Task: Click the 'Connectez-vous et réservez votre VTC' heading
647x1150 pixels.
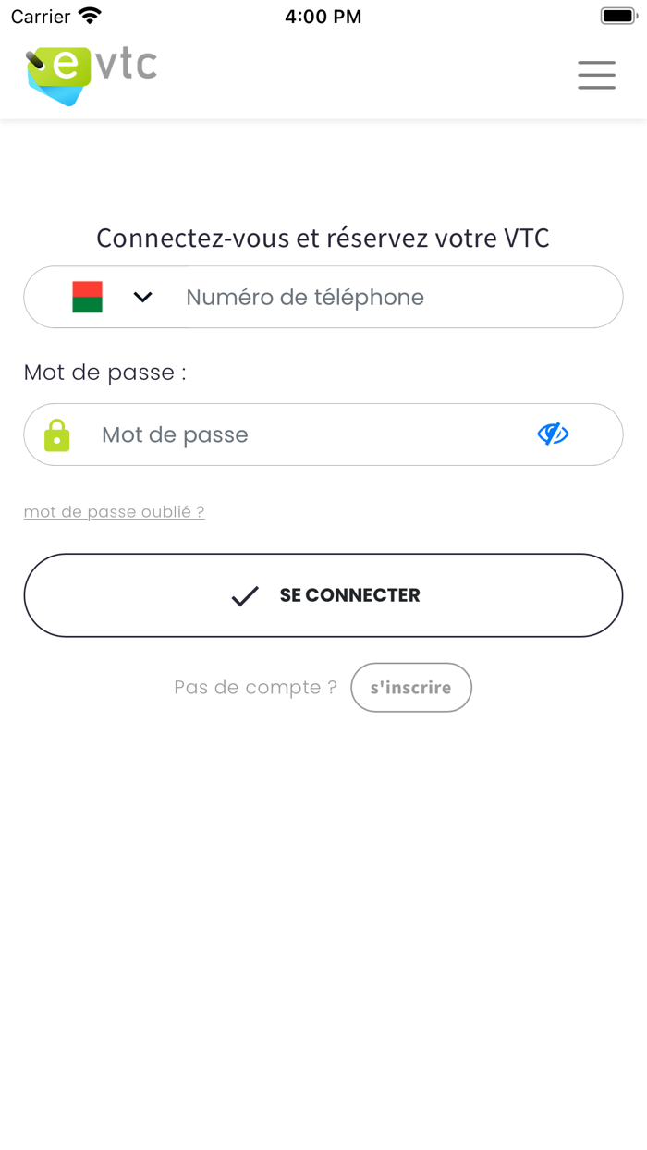Action: 323,238
